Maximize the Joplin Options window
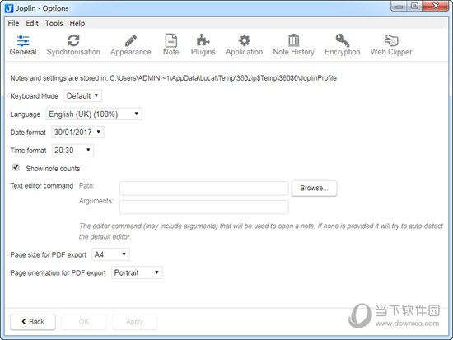Image resolution: width=453 pixels, height=340 pixels. [414, 7]
